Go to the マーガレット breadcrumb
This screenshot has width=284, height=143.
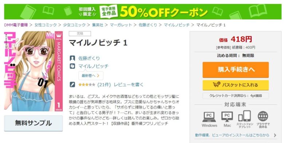tap(121, 25)
